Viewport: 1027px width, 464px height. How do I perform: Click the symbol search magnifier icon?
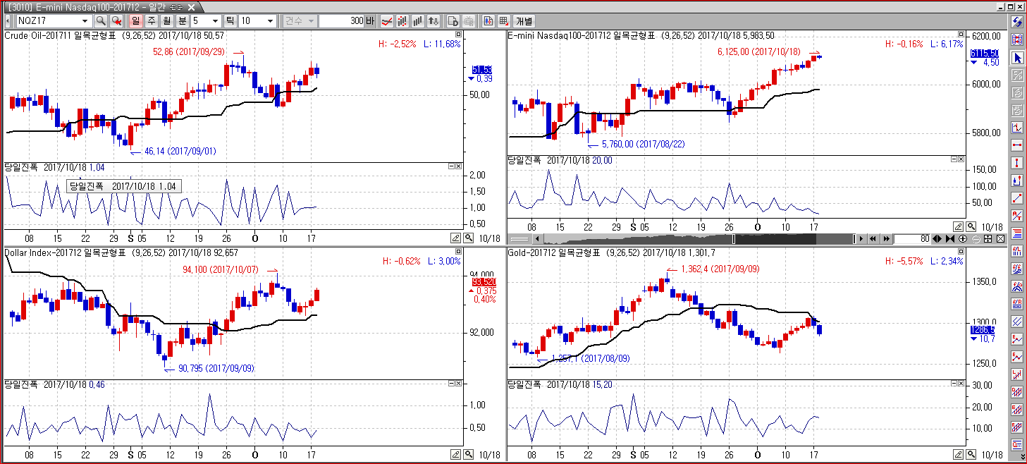coord(101,21)
